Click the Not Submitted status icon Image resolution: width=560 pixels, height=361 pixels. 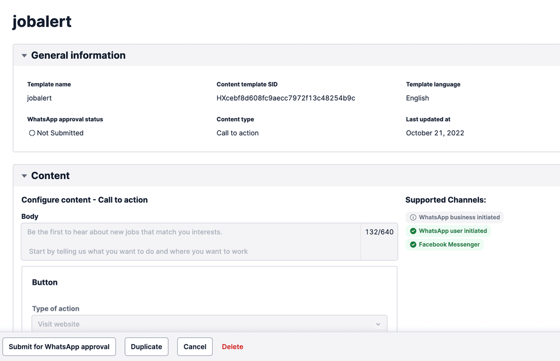pos(31,133)
